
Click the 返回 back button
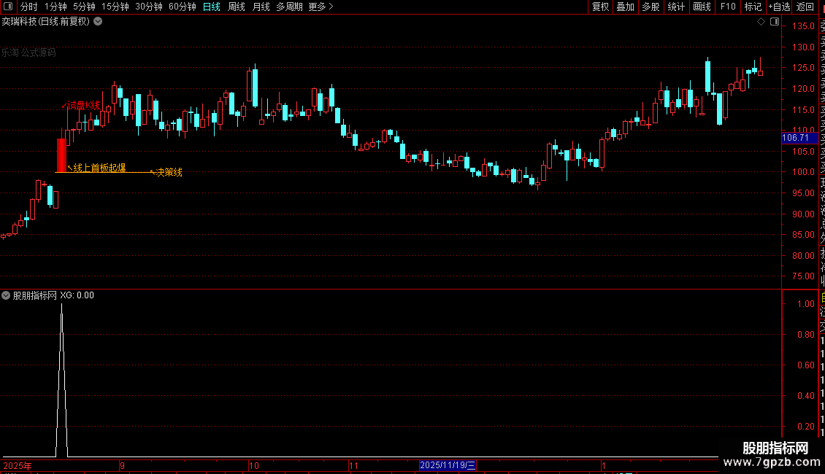click(805, 7)
